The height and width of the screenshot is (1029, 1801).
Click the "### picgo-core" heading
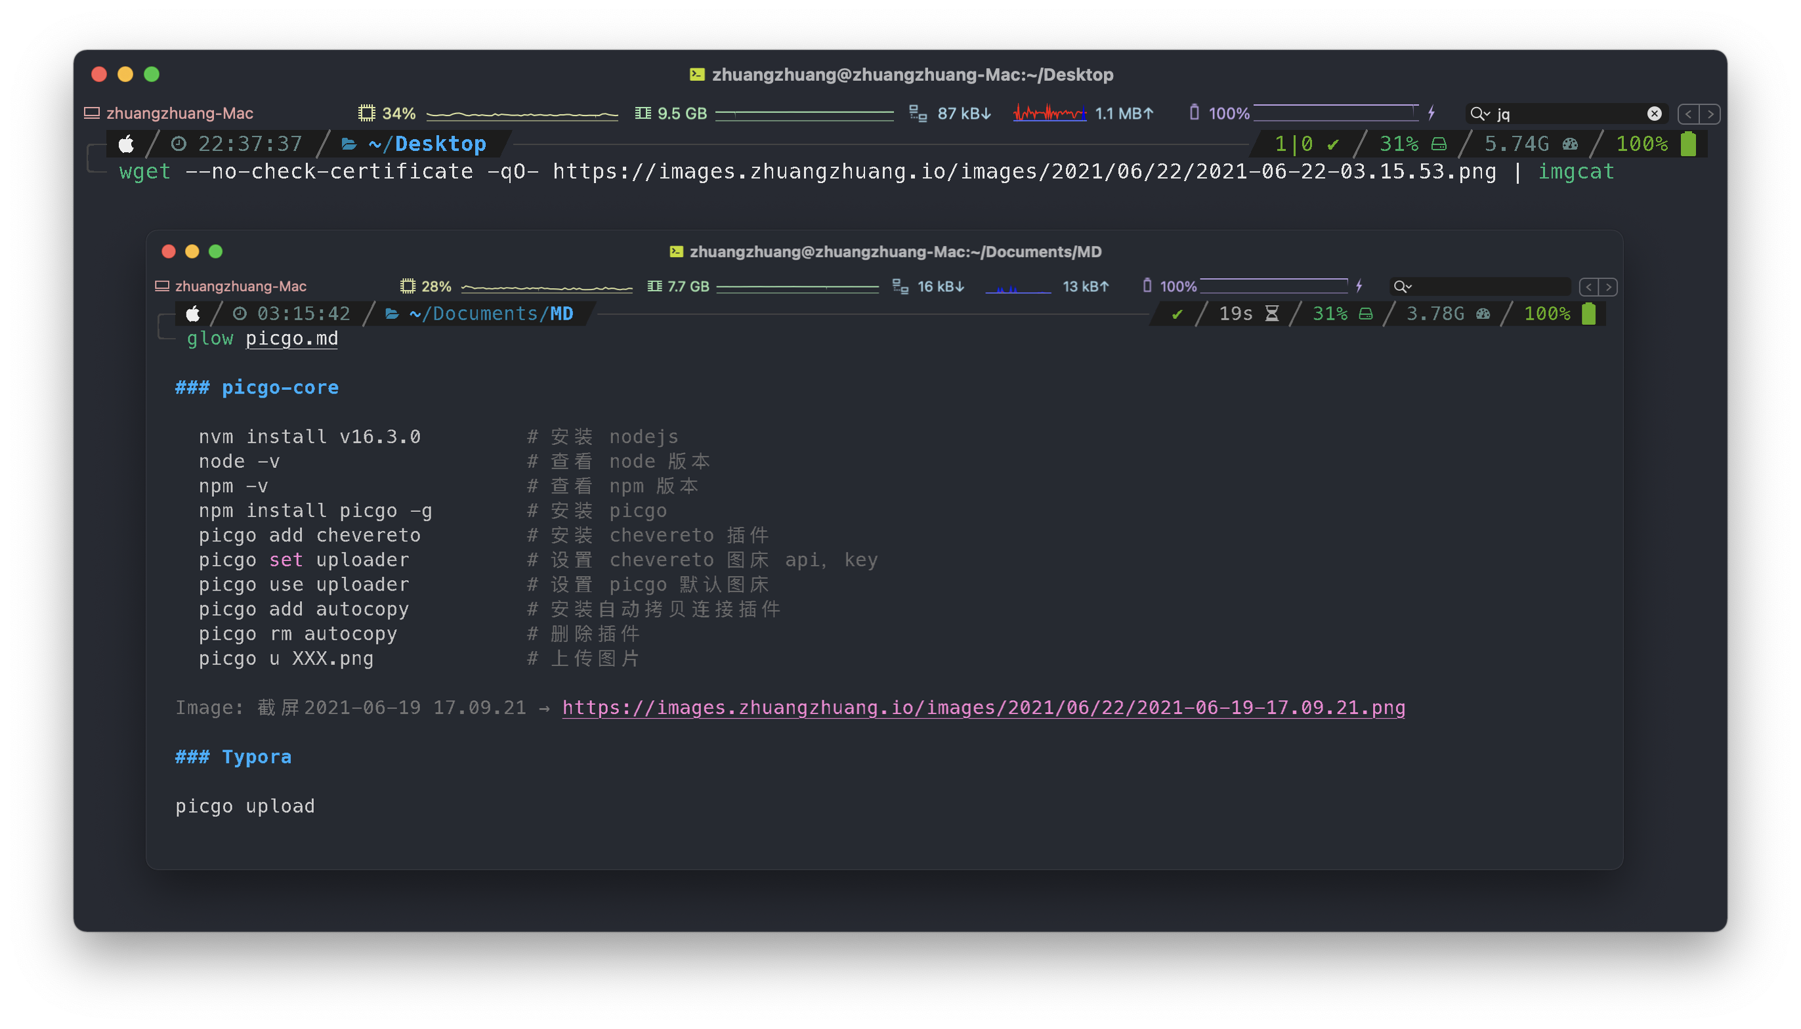tap(257, 387)
